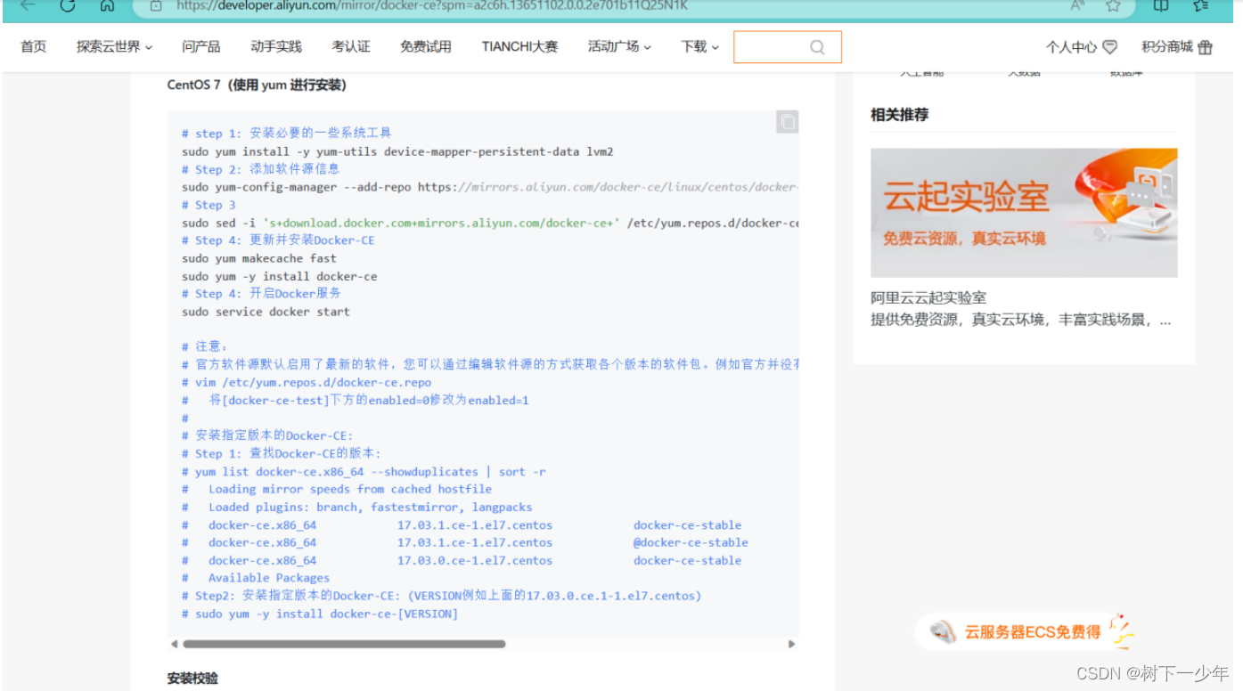Image resolution: width=1243 pixels, height=691 pixels.
Task: Click the 安装校验 heading
Action: click(x=192, y=679)
